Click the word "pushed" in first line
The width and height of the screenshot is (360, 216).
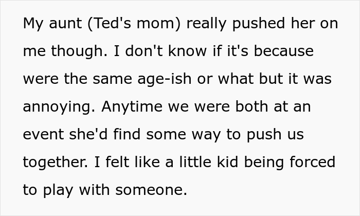[259, 24]
